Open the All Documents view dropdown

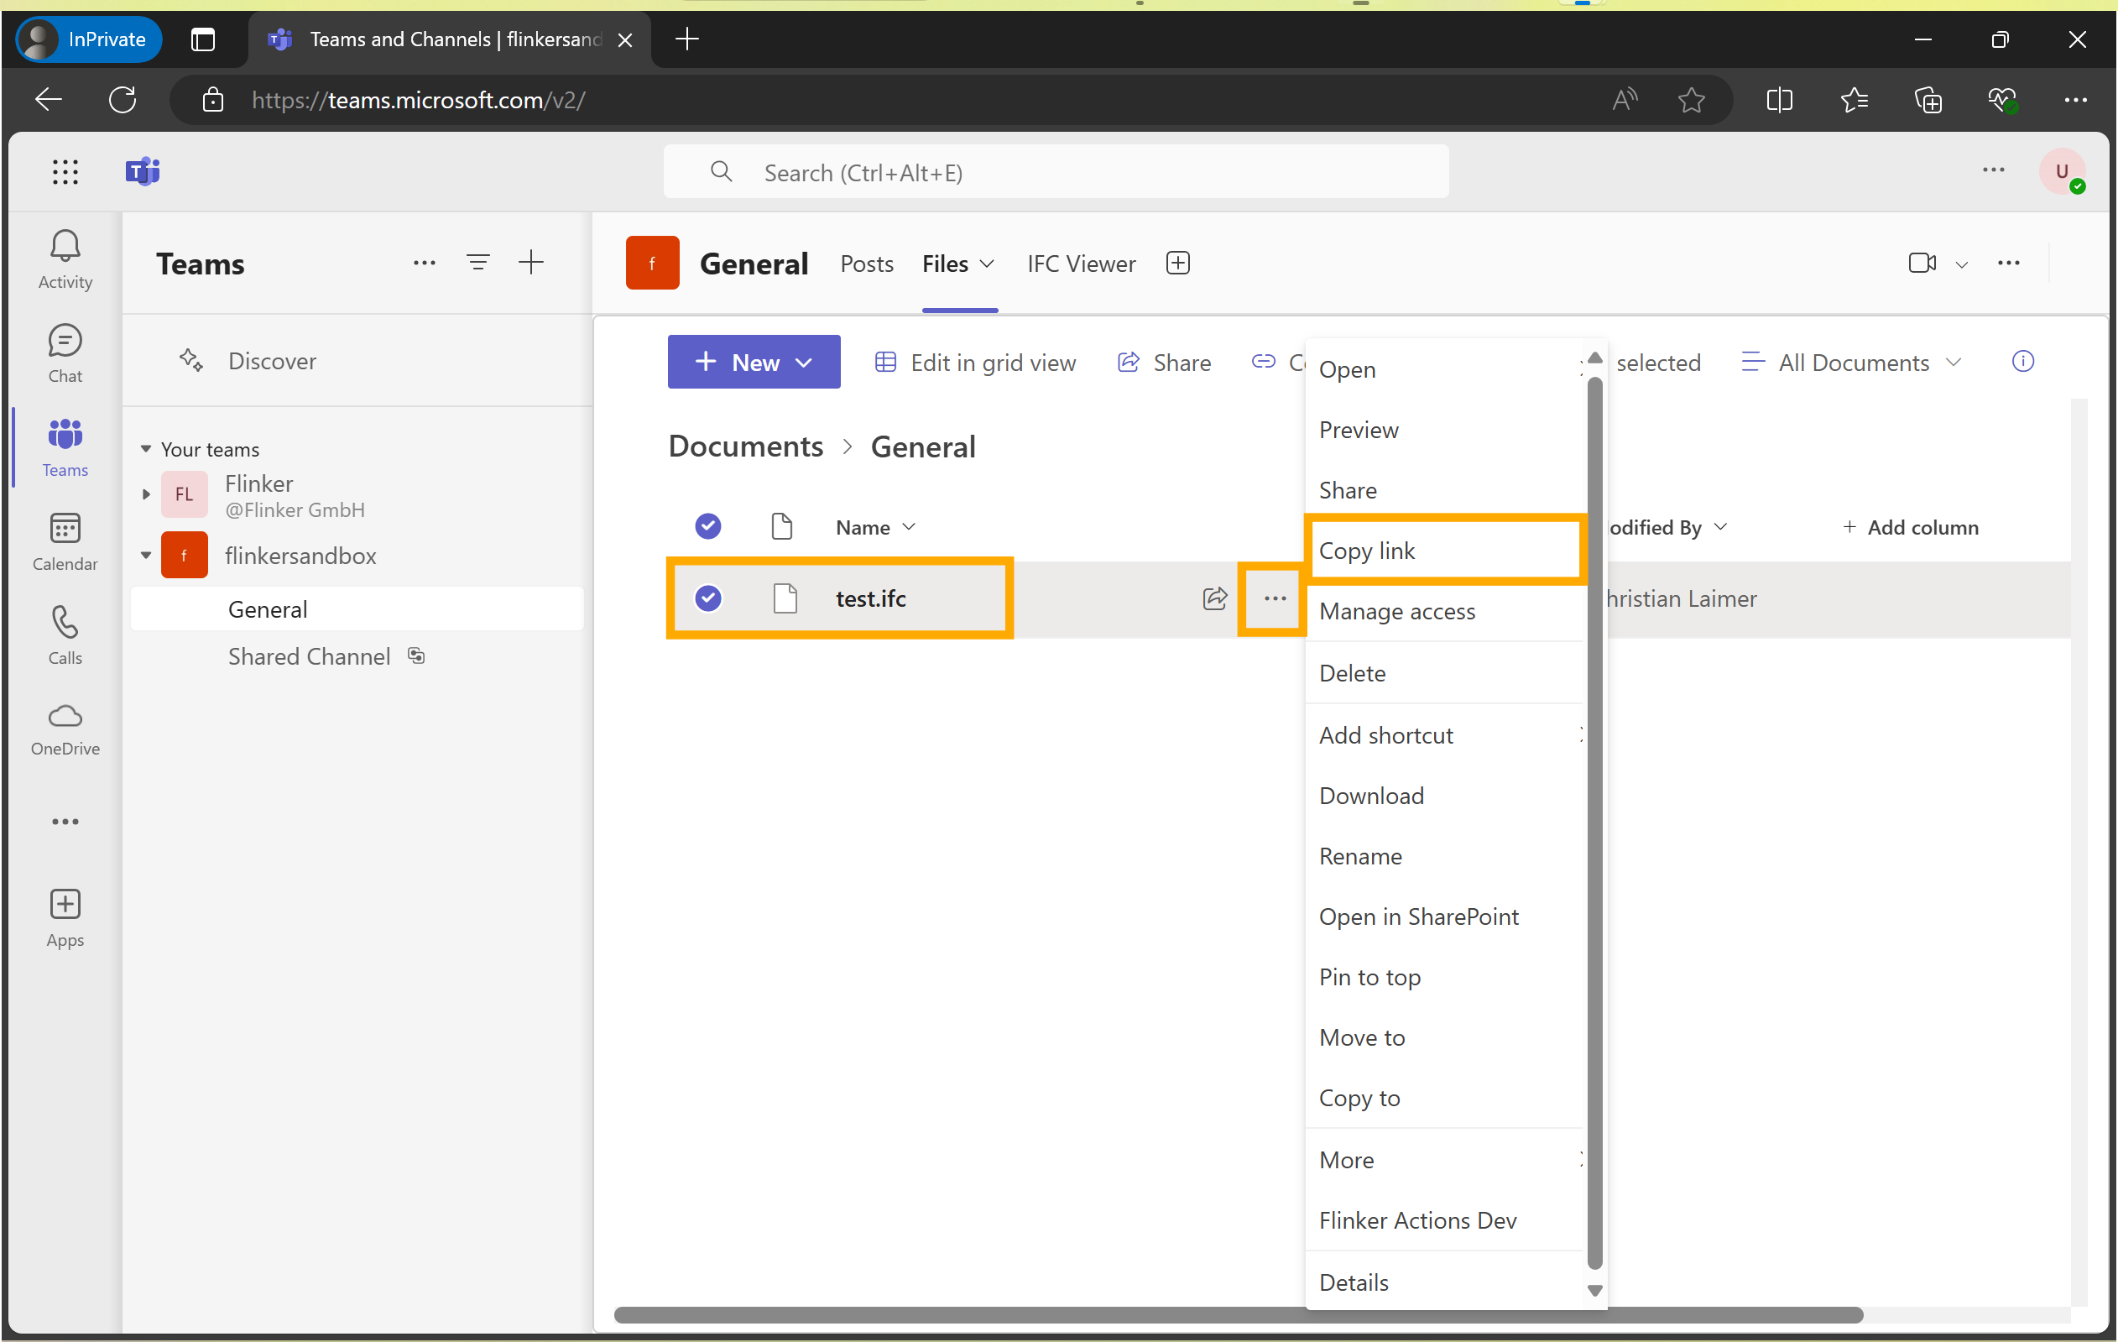1851,363
